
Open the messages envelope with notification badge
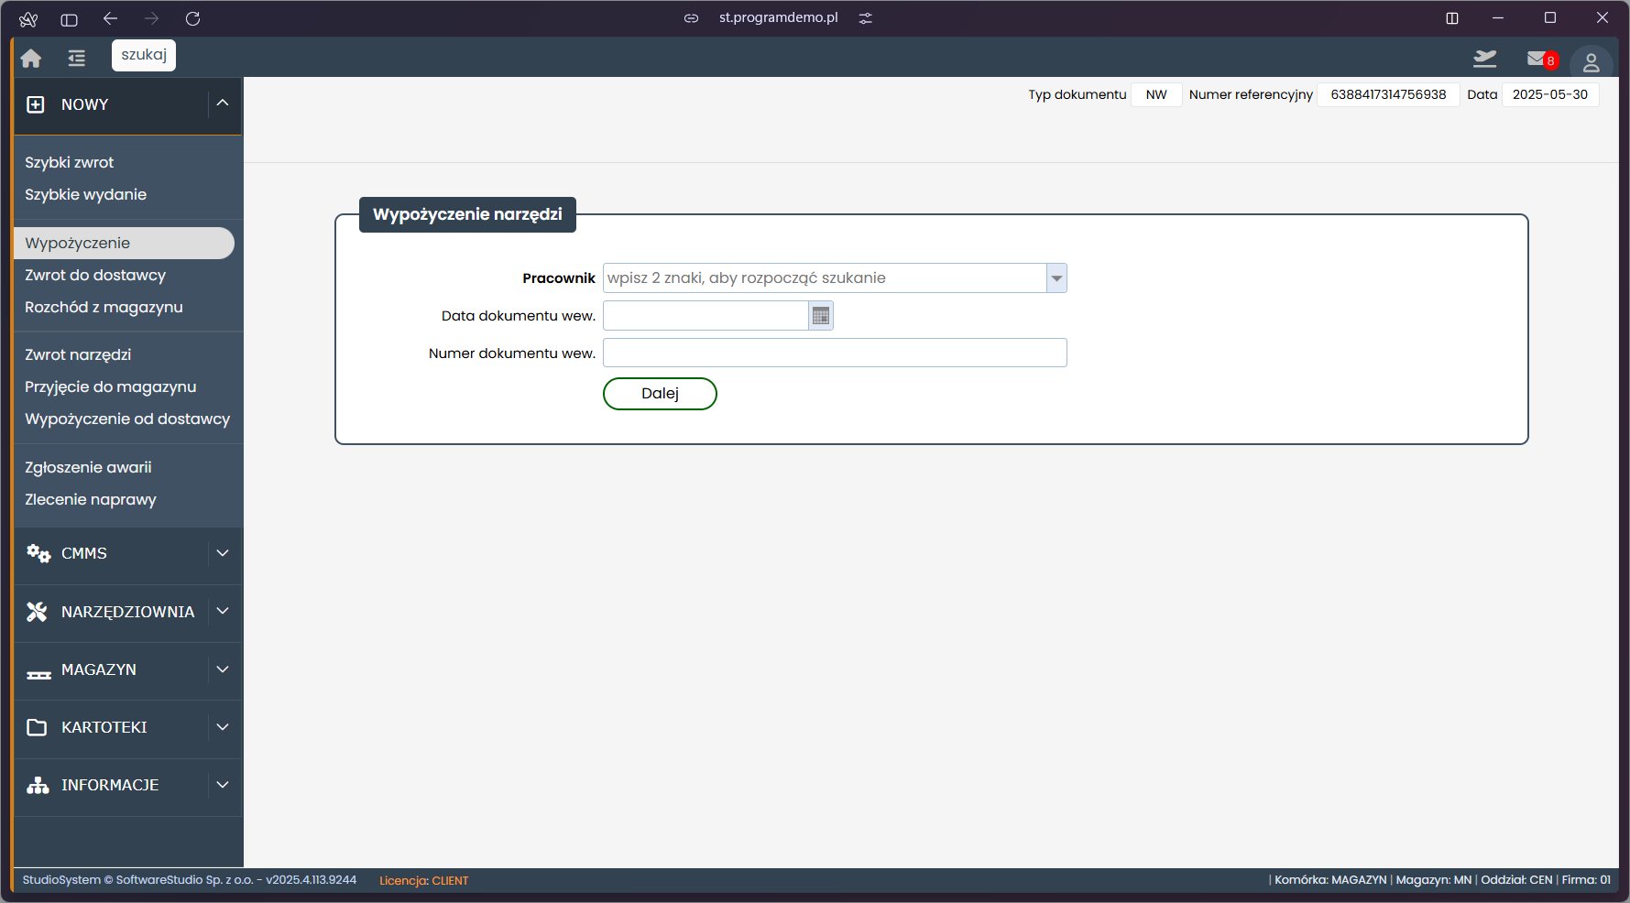tap(1538, 60)
